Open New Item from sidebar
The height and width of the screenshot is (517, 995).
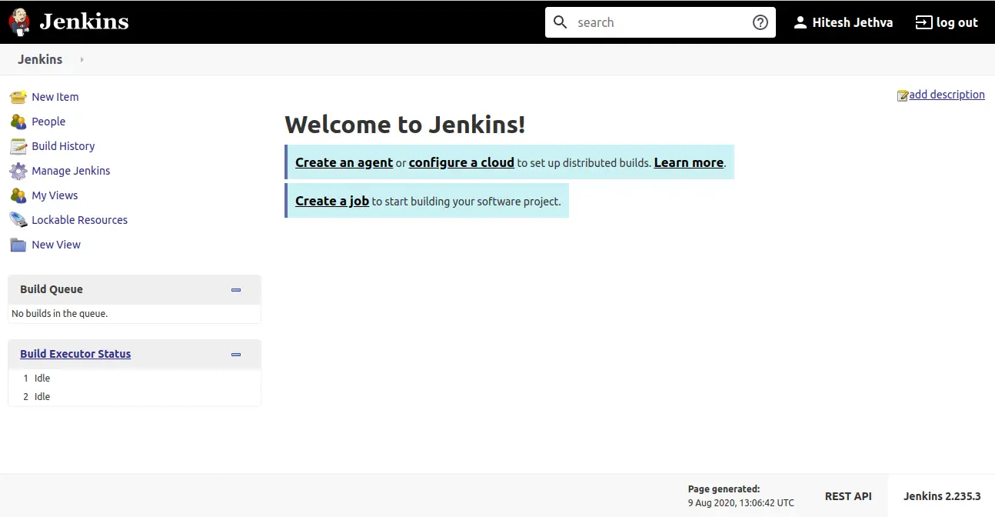55,97
